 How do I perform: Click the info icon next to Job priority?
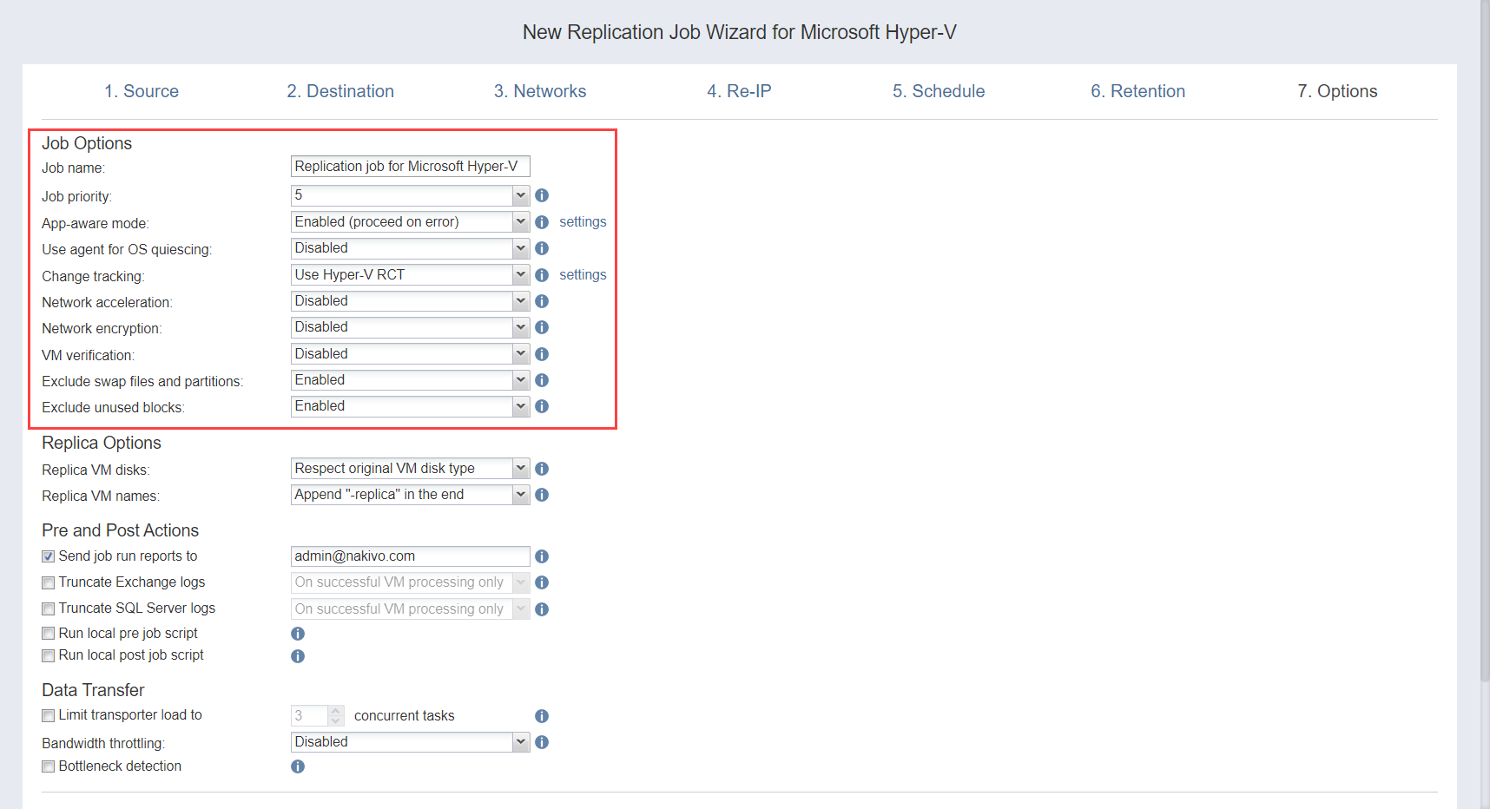coord(542,195)
